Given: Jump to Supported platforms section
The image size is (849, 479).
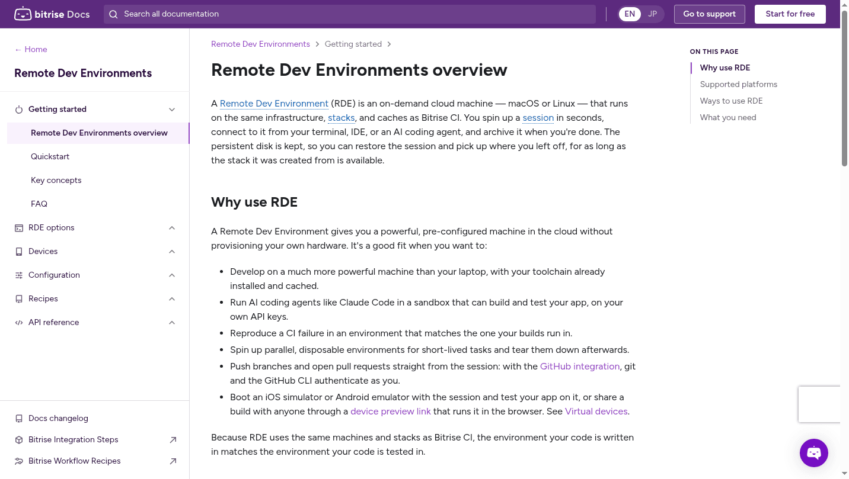Looking at the screenshot, I should [x=738, y=85].
